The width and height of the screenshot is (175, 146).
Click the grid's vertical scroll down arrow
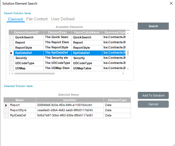(128, 69)
